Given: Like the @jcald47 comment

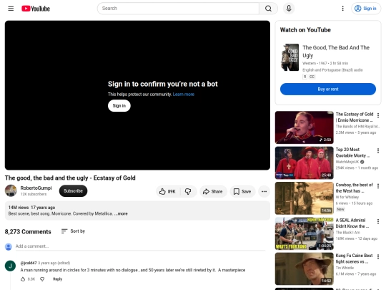Looking at the screenshot, I should (x=23, y=279).
